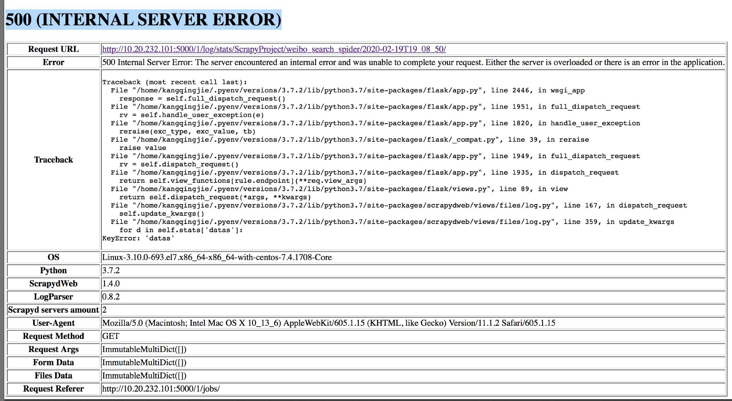
Task: Select the 'Form Data' row label
Action: point(54,362)
